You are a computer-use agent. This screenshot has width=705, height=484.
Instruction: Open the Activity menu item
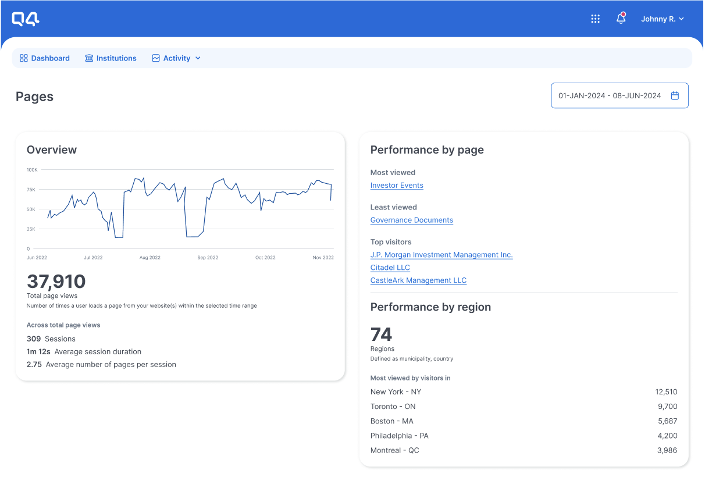(177, 58)
